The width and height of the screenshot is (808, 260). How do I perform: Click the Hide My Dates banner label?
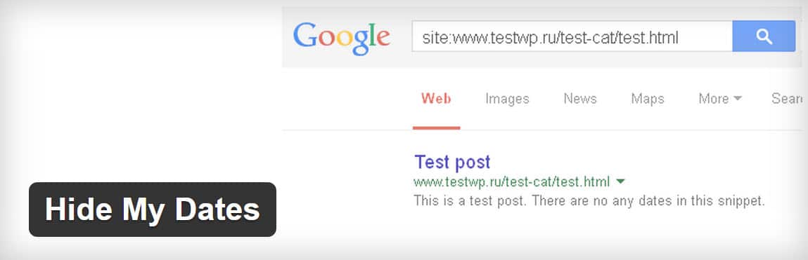[x=153, y=210]
